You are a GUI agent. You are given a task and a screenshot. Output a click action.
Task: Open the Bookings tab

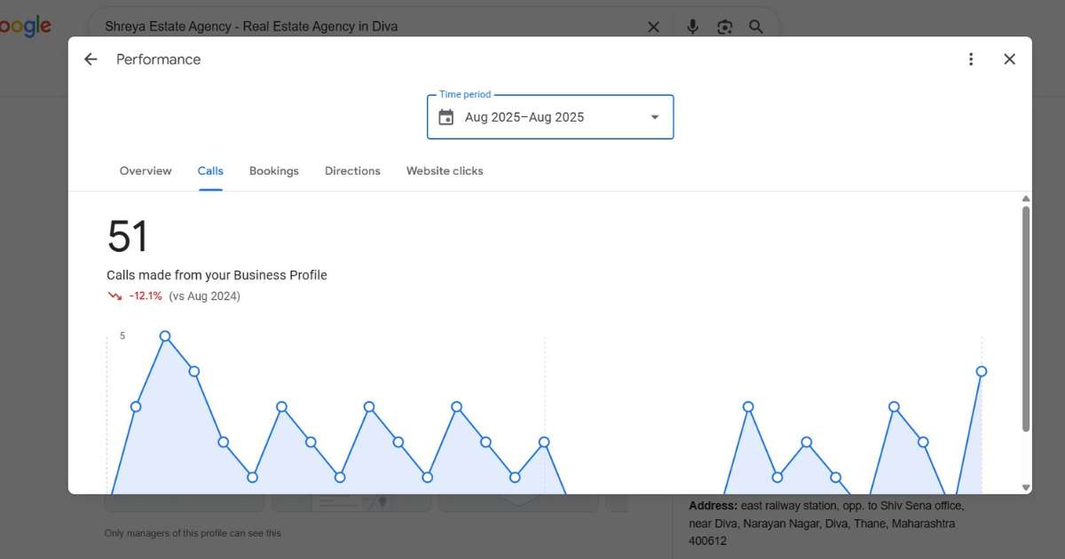(x=273, y=170)
